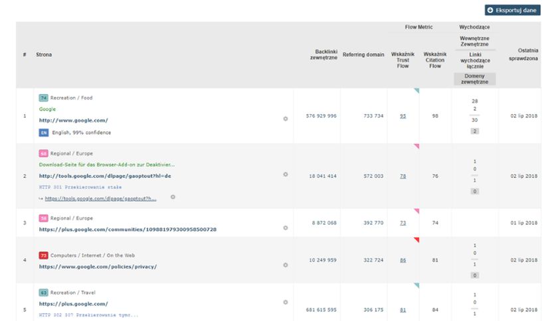Click gear icon in google.com privacy policy row

pyautogui.click(x=286, y=265)
